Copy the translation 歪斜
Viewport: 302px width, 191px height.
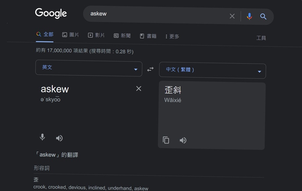pos(166,140)
